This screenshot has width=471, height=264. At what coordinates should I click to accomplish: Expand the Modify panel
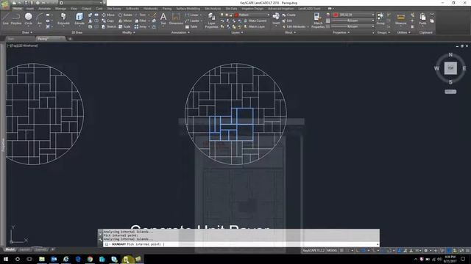(x=129, y=32)
